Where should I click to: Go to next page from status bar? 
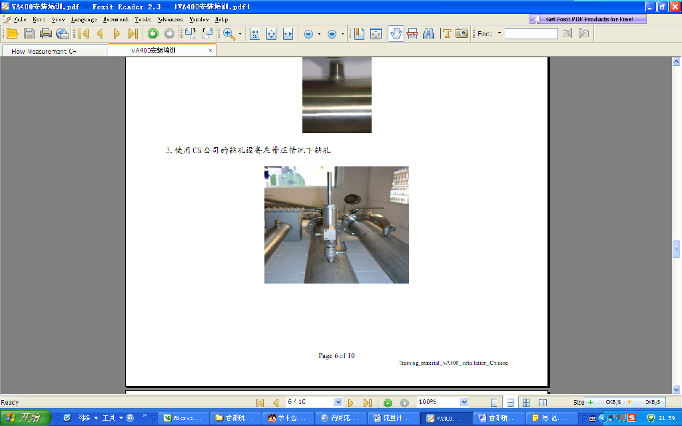tap(350, 403)
